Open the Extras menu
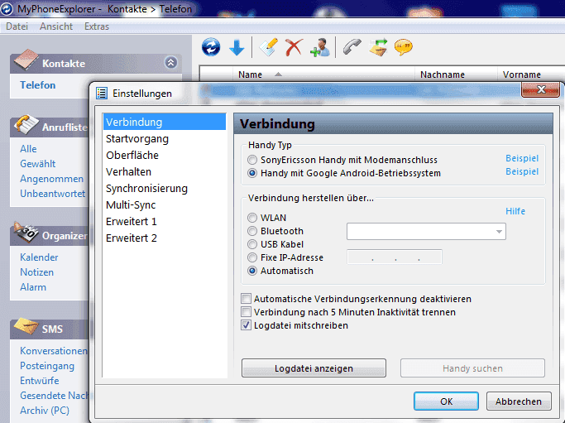This screenshot has width=565, height=423. point(97,26)
